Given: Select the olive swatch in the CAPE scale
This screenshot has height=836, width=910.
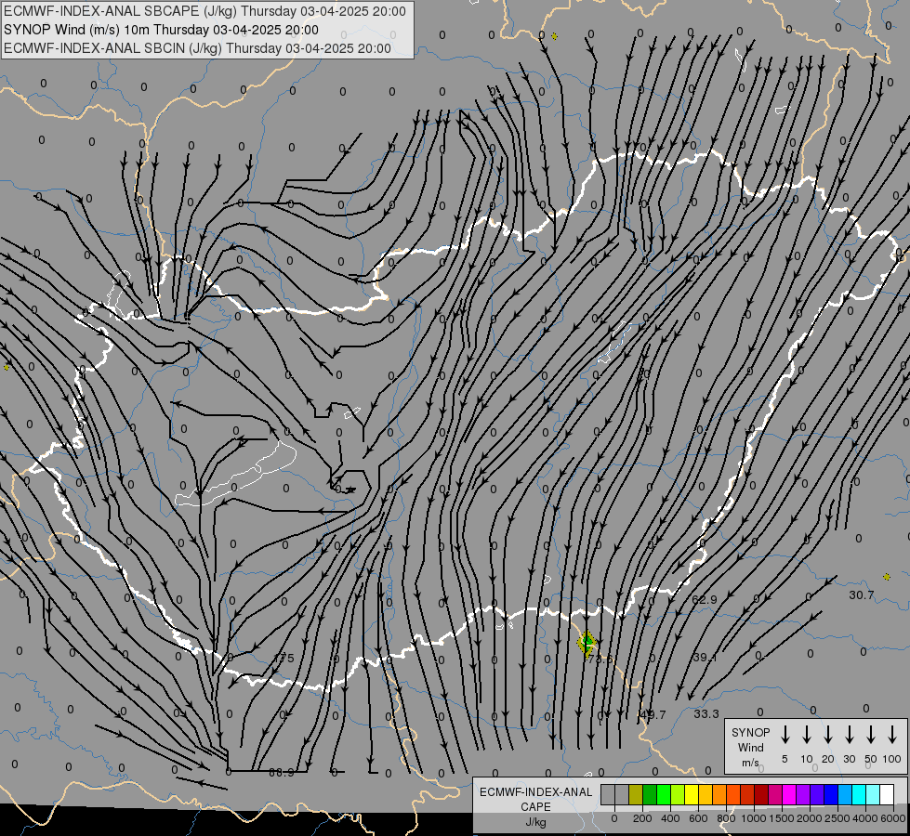Looking at the screenshot, I should [636, 794].
